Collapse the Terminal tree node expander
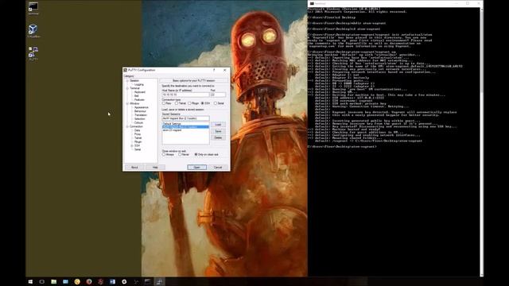This screenshot has width=509, height=286. [x=127, y=88]
